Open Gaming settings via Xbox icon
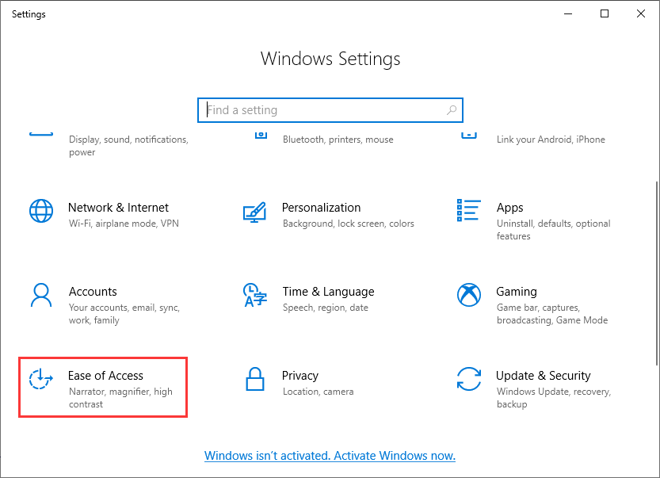 click(468, 296)
